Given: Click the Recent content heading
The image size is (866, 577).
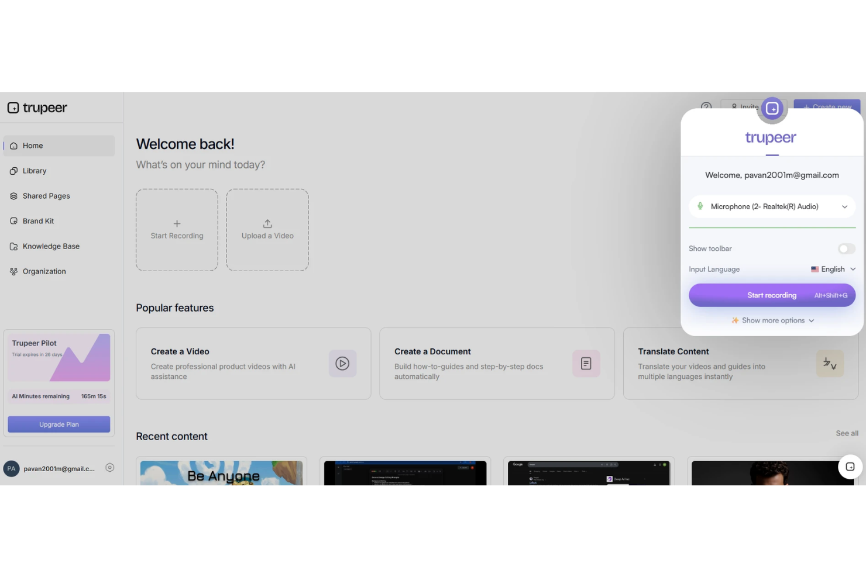Looking at the screenshot, I should tap(171, 436).
